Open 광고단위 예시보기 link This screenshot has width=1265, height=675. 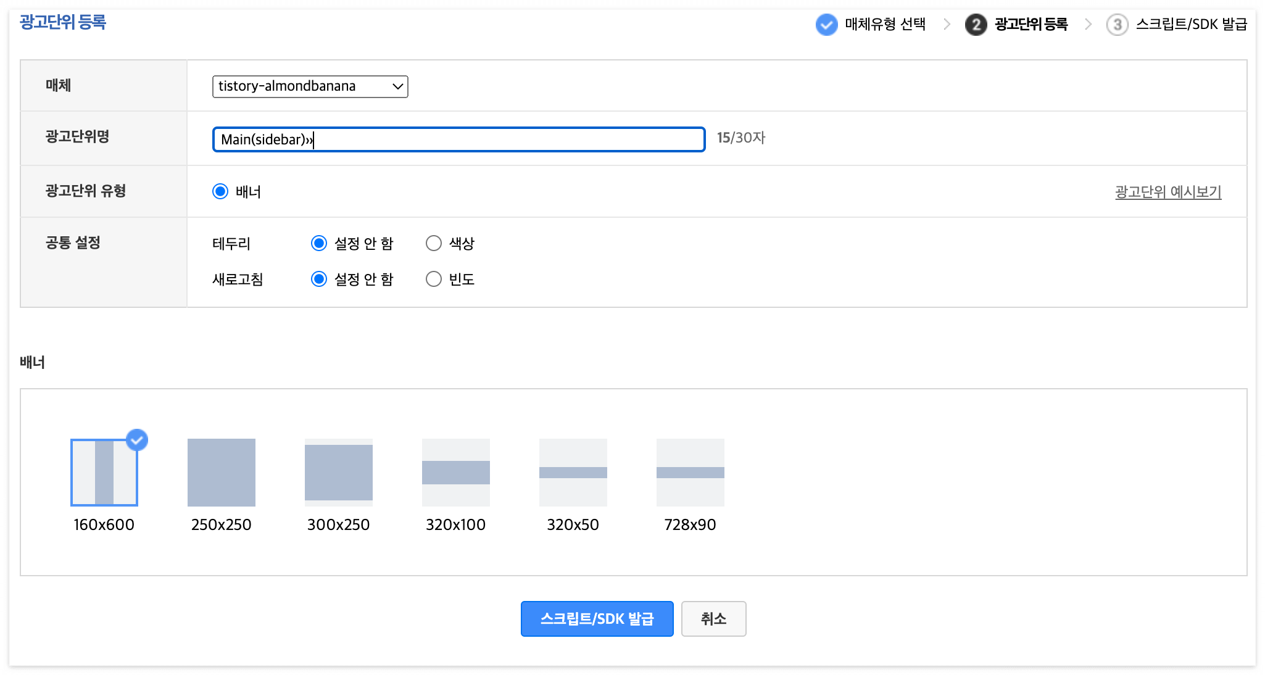coord(1168,192)
